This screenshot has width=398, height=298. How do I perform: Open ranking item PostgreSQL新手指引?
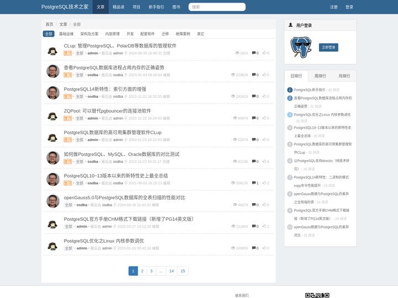click(310, 90)
